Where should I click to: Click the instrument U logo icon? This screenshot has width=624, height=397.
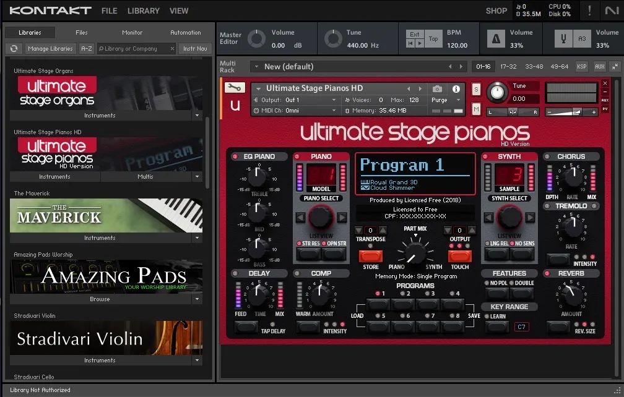235,105
